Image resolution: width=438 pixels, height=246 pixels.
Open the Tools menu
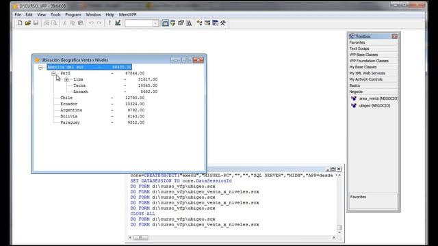pos(55,14)
